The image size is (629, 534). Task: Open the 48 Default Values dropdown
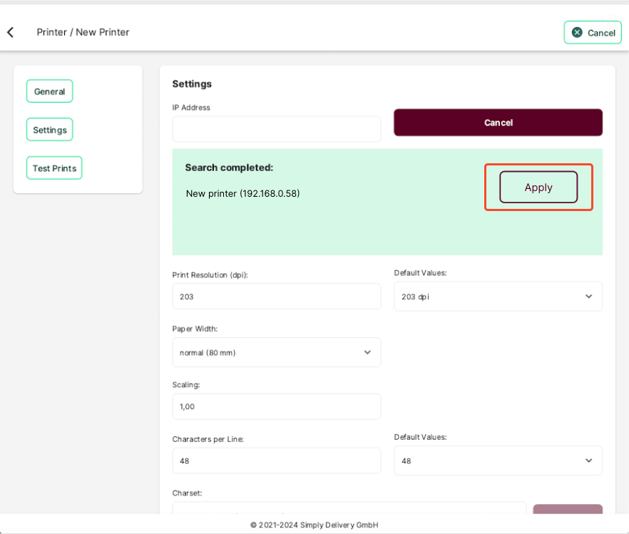coord(498,461)
